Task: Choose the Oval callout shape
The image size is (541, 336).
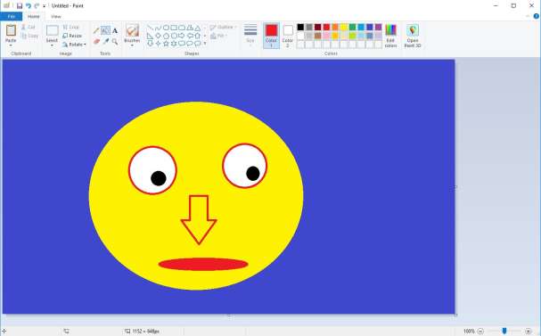Action: (190, 44)
